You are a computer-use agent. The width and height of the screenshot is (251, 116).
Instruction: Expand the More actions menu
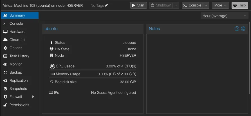[220, 5]
